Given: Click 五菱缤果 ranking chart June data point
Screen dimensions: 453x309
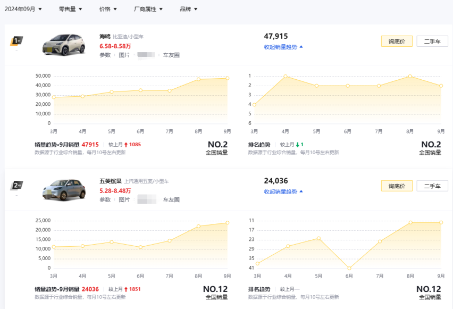Looking at the screenshot, I should click(x=349, y=268).
